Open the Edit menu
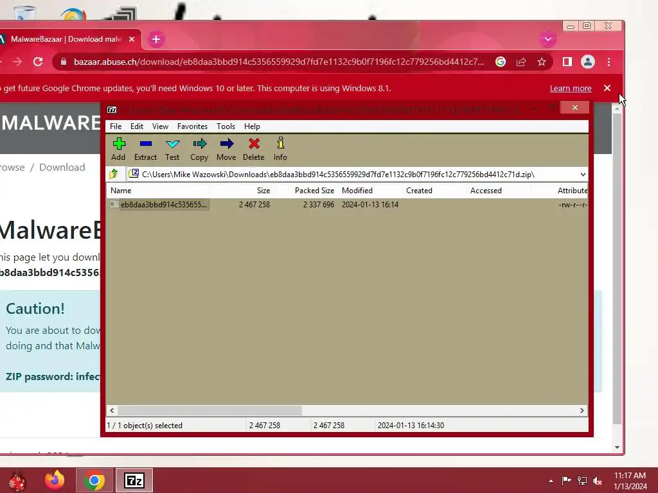 [x=137, y=126]
